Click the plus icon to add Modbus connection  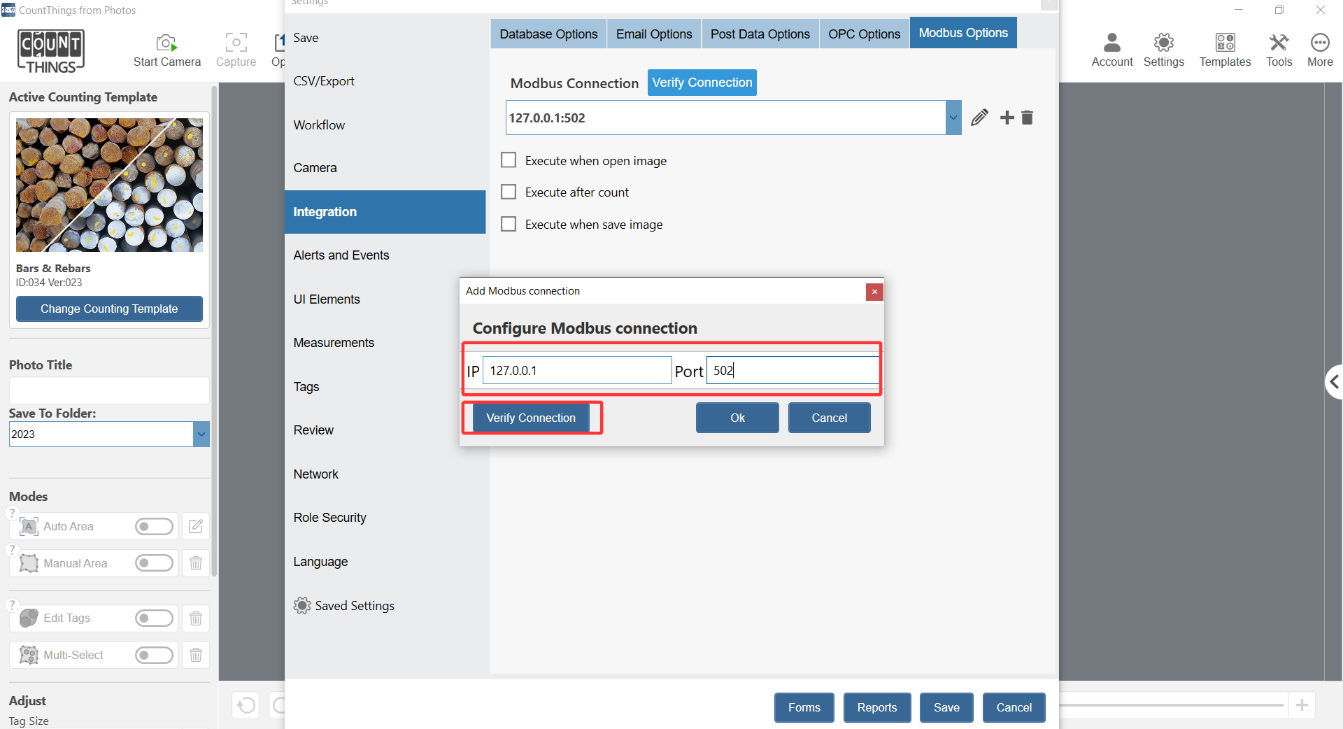click(1007, 118)
